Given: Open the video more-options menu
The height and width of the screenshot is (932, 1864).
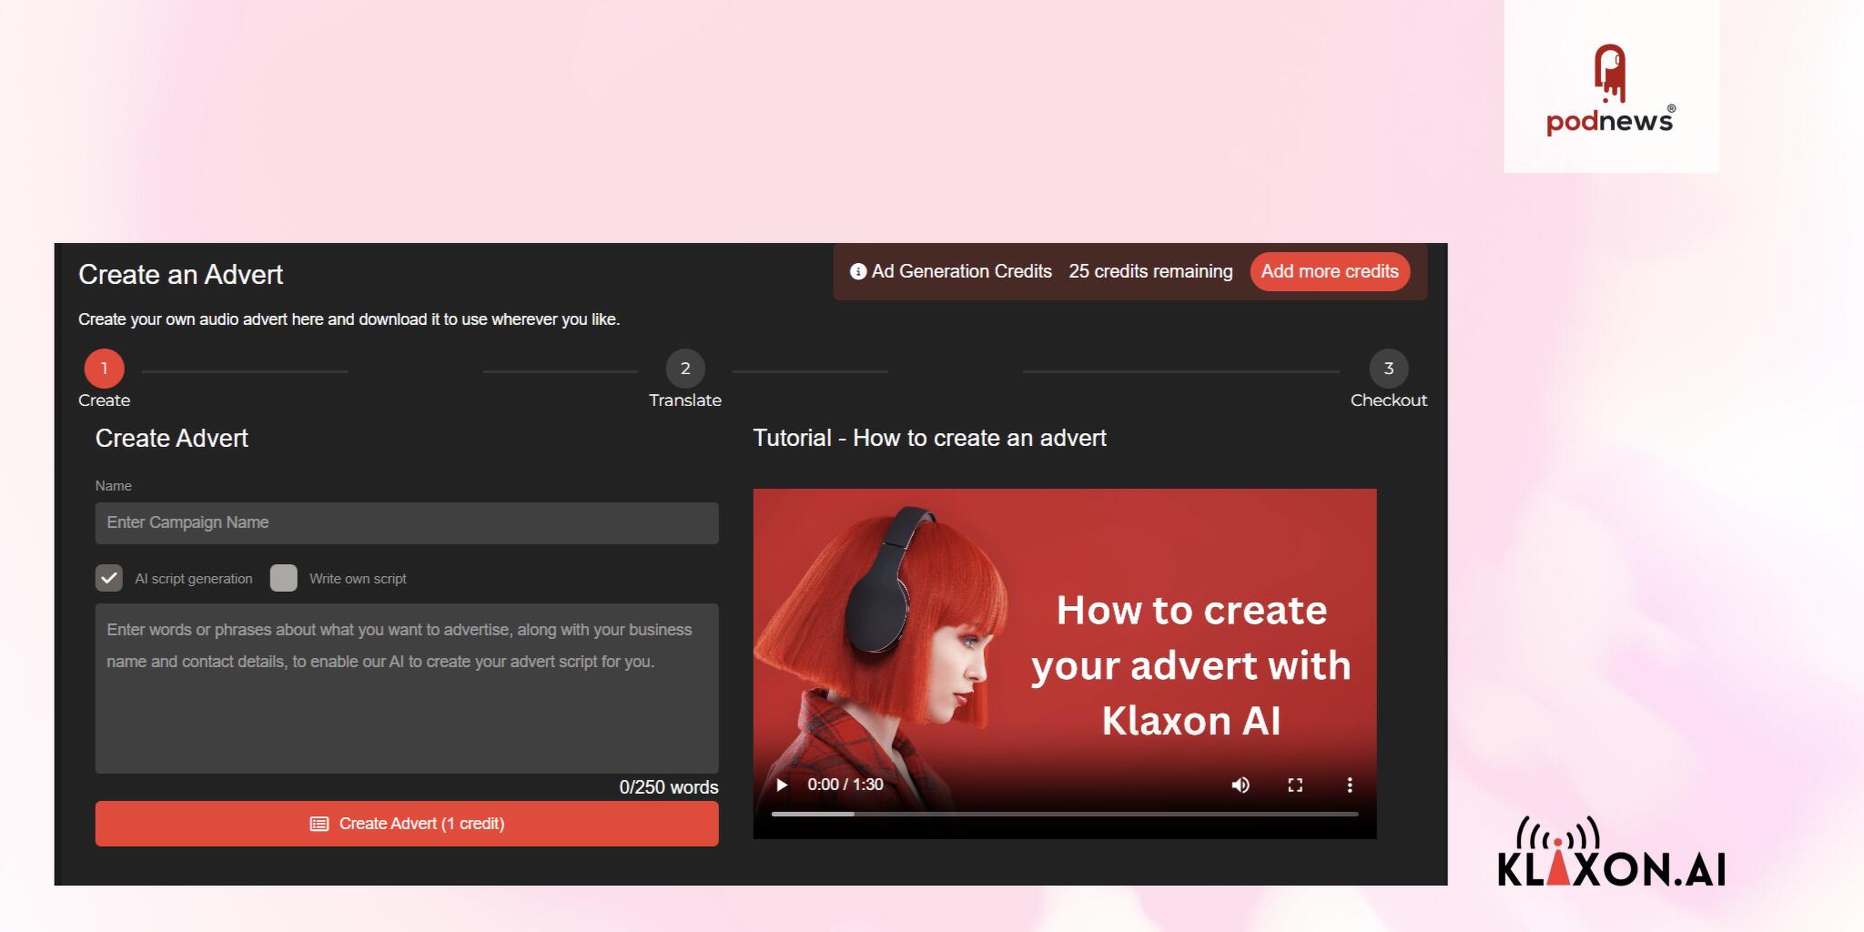Looking at the screenshot, I should tap(1350, 785).
